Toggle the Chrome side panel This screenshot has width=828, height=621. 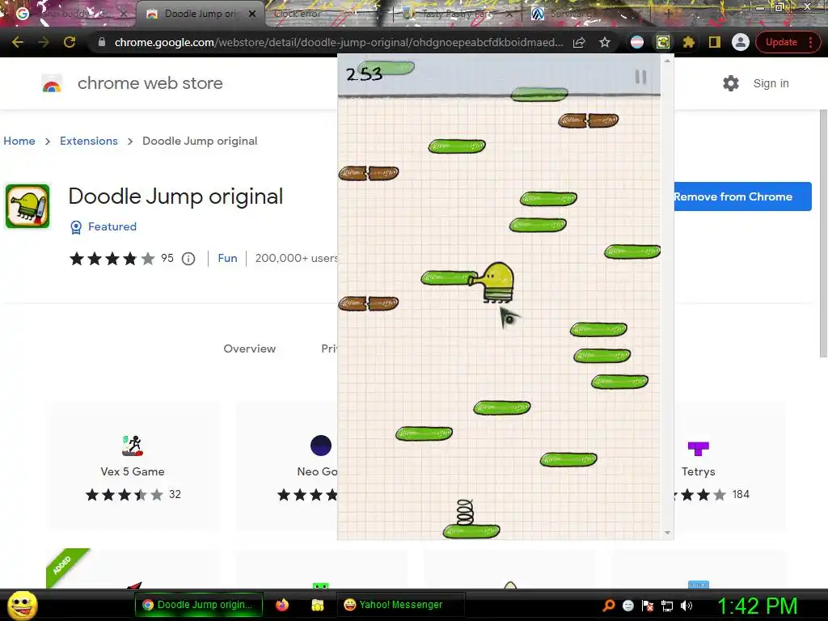[x=715, y=42]
